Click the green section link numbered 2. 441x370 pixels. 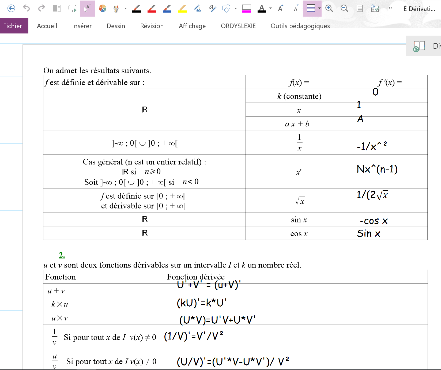[x=62, y=255]
